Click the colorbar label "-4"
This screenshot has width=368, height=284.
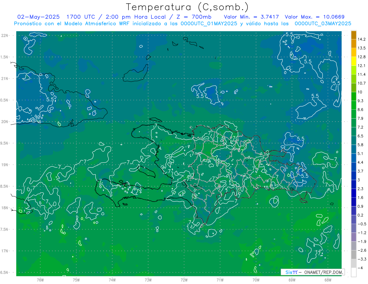(361, 268)
